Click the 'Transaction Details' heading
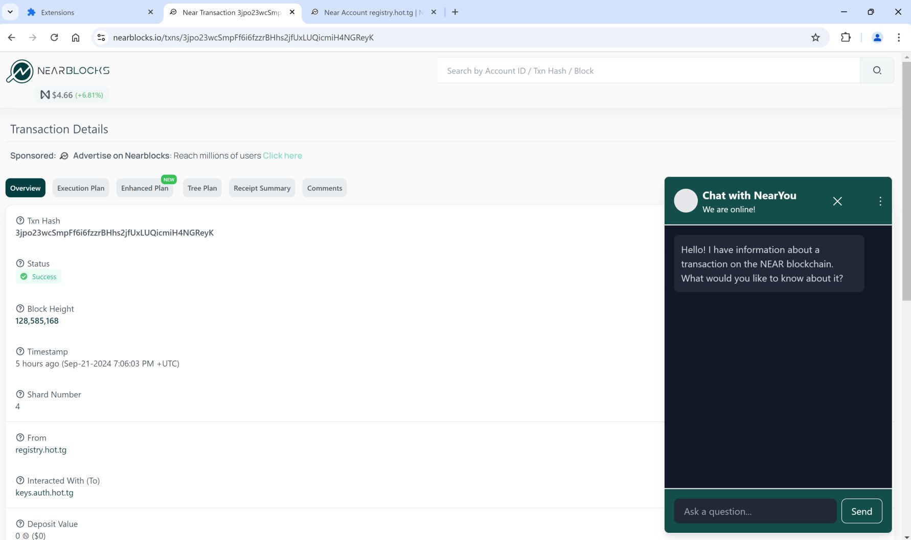The image size is (911, 540). click(x=59, y=129)
